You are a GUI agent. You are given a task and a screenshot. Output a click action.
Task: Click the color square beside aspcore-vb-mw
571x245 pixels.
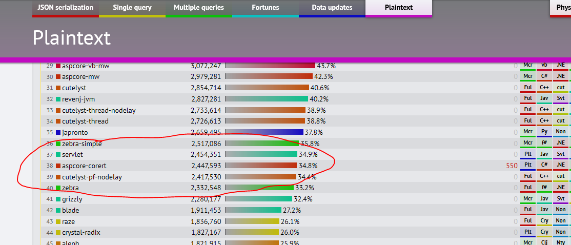click(x=58, y=66)
